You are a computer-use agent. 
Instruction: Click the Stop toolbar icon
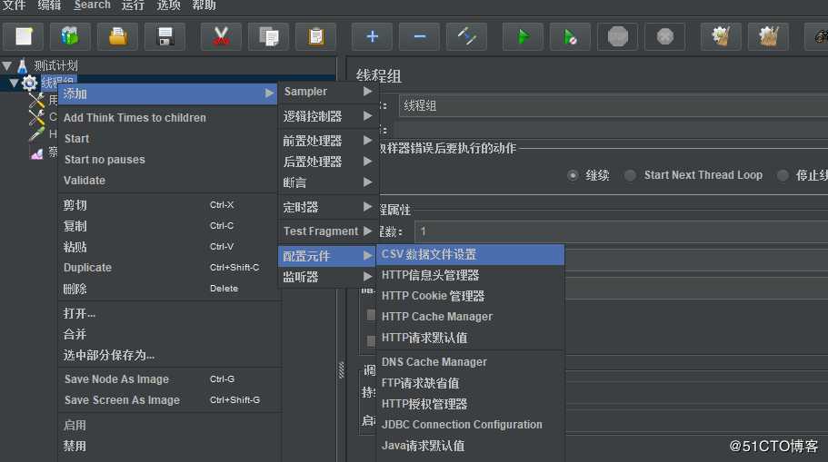click(x=617, y=37)
